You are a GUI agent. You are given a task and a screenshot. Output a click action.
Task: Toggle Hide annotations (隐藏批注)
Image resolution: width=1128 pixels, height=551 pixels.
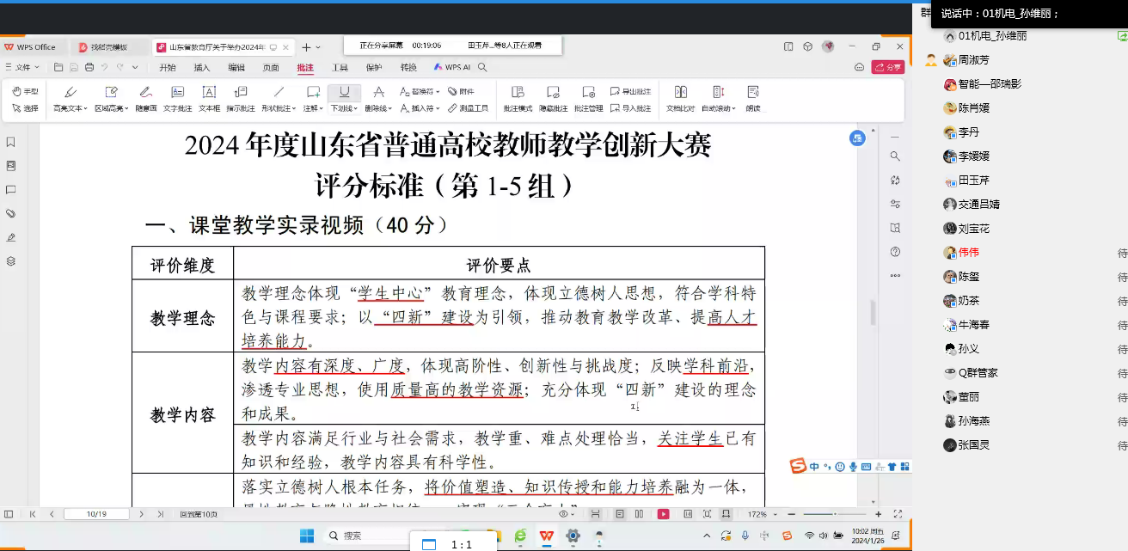pyautogui.click(x=553, y=98)
